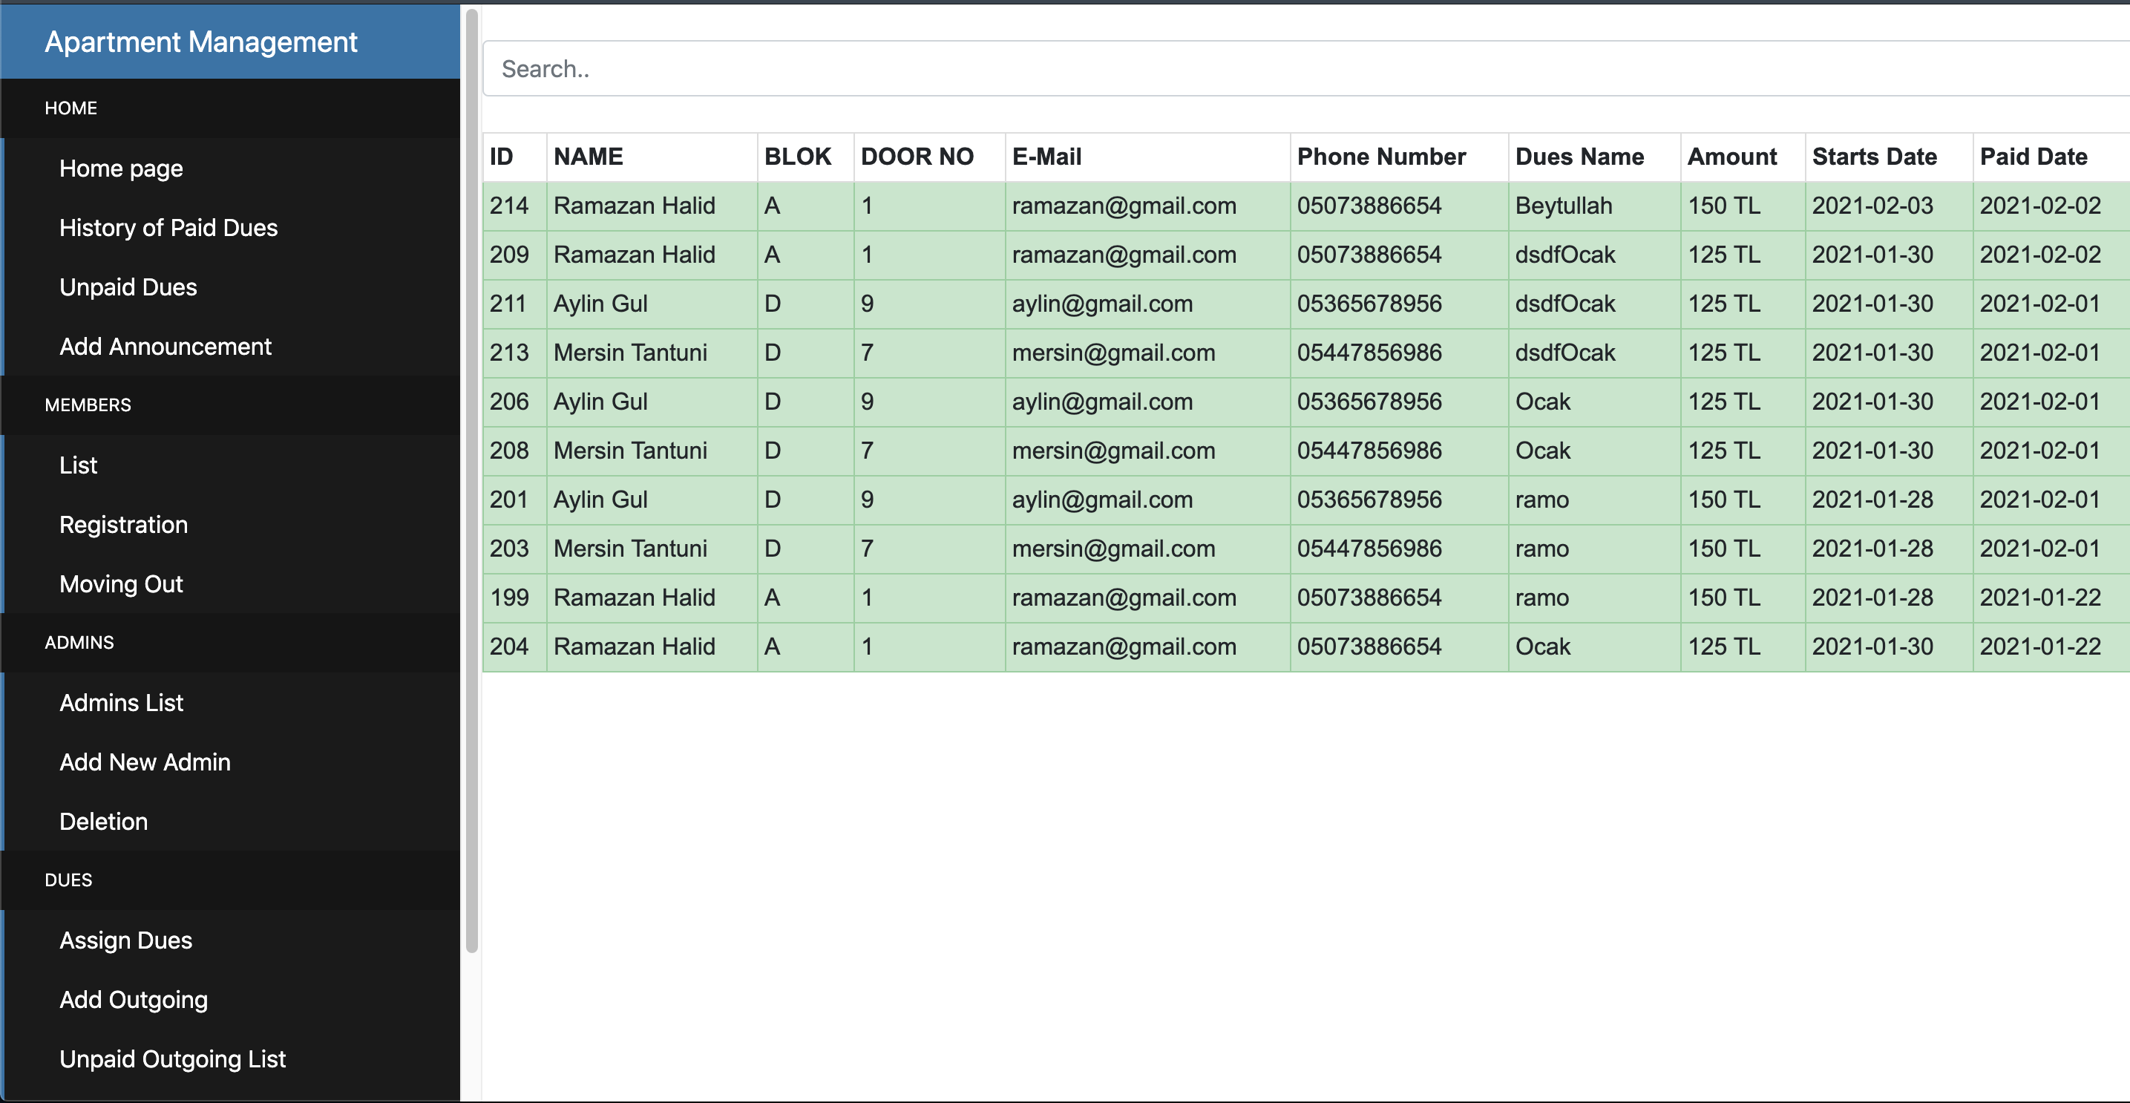The height and width of the screenshot is (1103, 2130).
Task: Open the members List page
Action: point(78,465)
